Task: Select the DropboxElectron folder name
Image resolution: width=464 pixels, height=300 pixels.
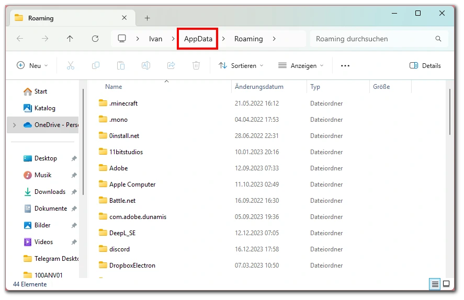Action: point(132,266)
